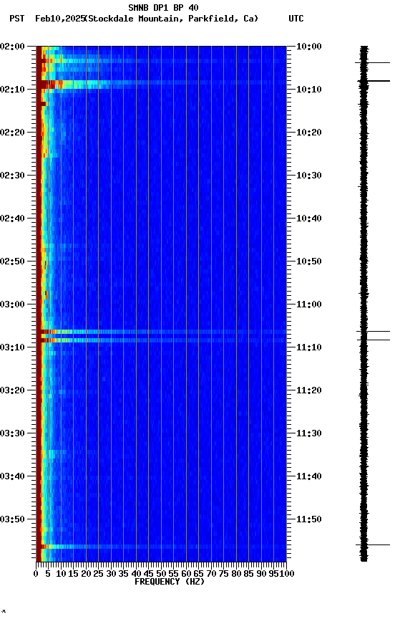Screen dimensions: 395x619
Task: Click the bright broadband event band near 02:08
Action: (x=161, y=83)
